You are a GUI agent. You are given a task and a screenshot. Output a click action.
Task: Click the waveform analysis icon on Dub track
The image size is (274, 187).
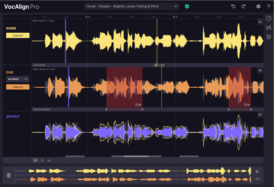pos(260,70)
